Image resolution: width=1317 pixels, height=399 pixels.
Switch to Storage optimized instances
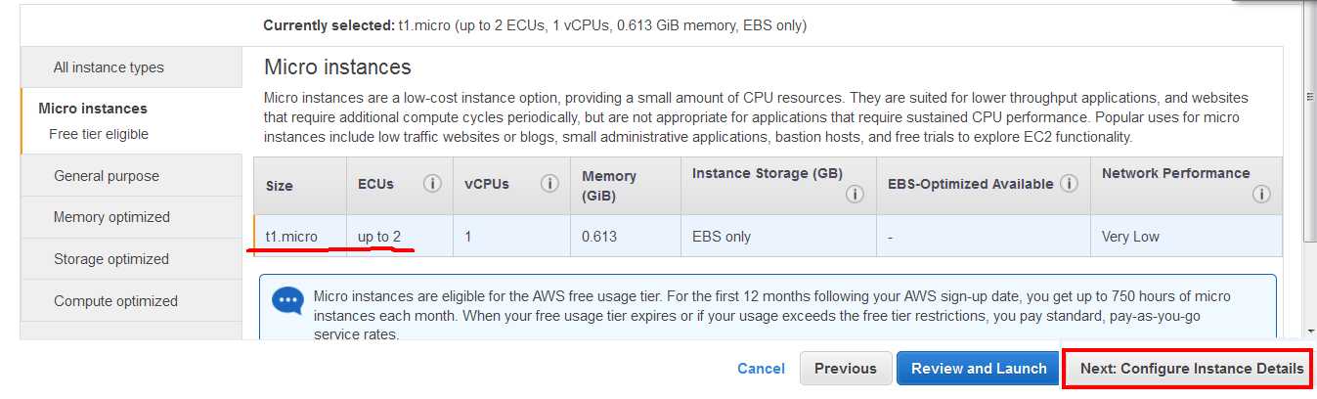(130, 259)
